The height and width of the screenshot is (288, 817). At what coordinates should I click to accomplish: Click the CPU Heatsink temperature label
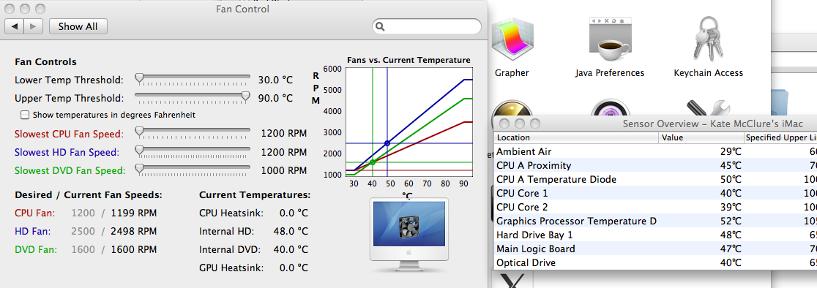coord(231,213)
